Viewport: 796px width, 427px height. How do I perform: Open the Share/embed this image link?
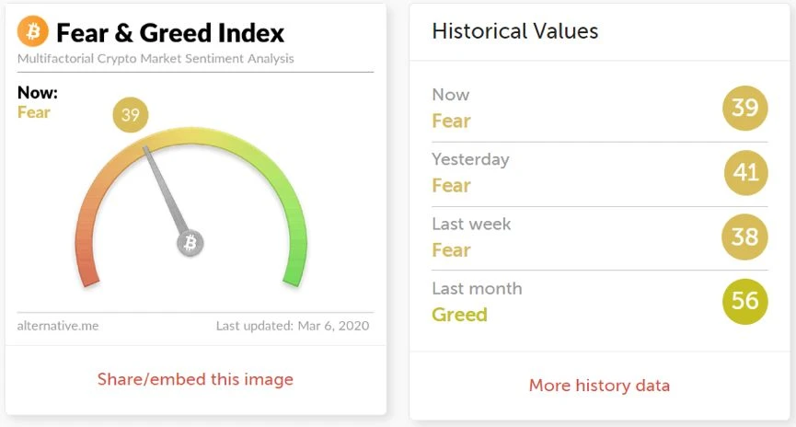(x=195, y=379)
